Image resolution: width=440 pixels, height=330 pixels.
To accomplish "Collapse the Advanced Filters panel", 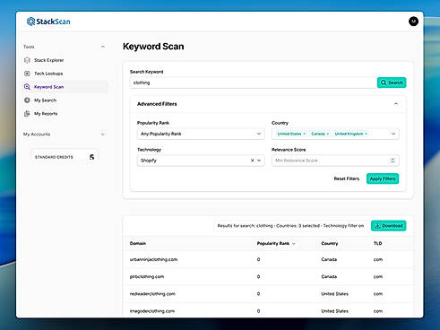I will click(x=396, y=104).
